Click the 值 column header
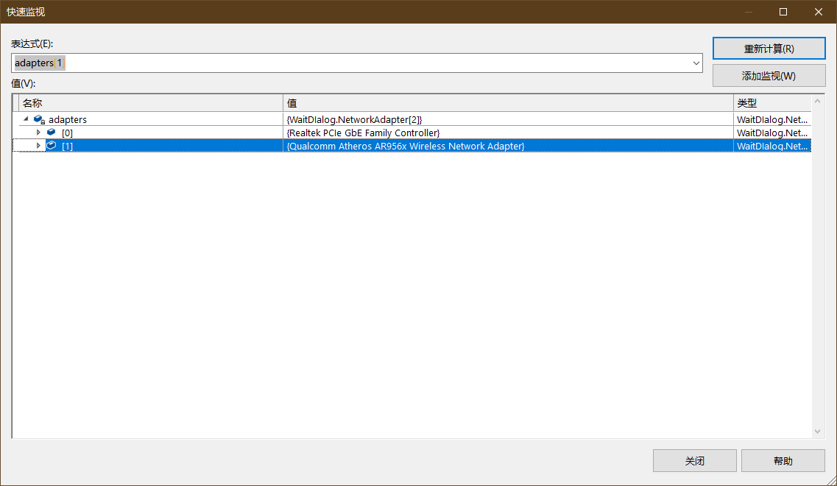The height and width of the screenshot is (486, 837). pos(508,103)
